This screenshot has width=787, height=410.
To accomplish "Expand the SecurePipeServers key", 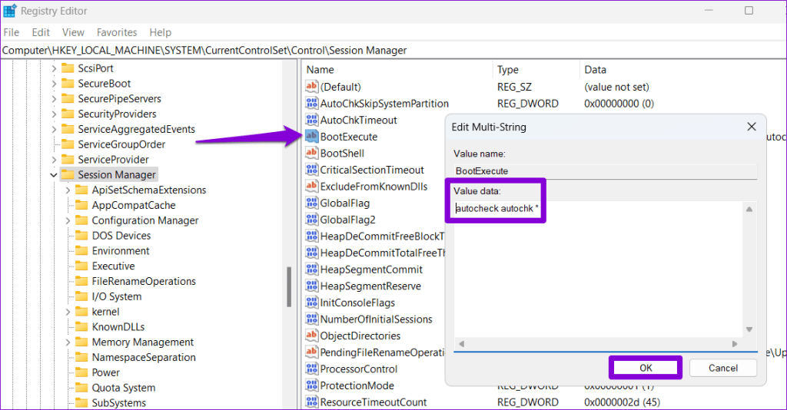I will point(54,99).
